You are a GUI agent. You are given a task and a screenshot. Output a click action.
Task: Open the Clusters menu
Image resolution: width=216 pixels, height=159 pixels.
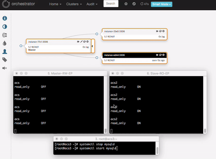(x=74, y=4)
